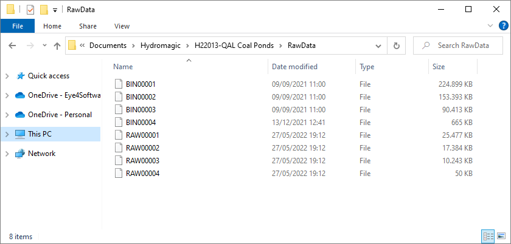This screenshot has height=244, width=511.
Task: Open the Help question mark icon
Action: pos(504,26)
